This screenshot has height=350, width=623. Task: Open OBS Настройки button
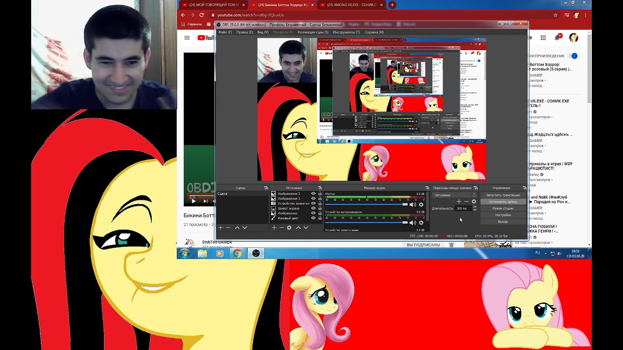[x=503, y=215]
